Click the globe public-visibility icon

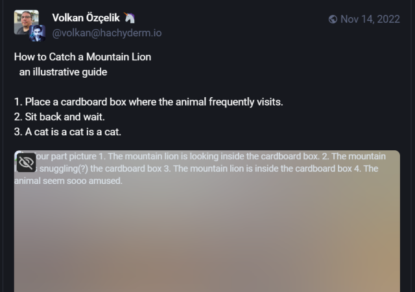pos(333,19)
